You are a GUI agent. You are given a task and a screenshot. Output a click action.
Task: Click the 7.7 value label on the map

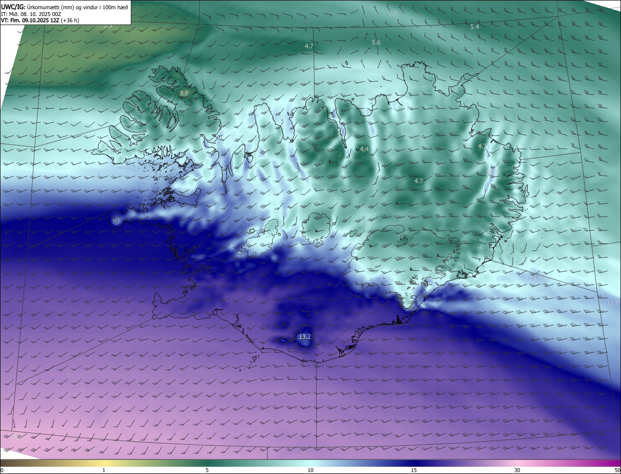pyautogui.click(x=393, y=14)
